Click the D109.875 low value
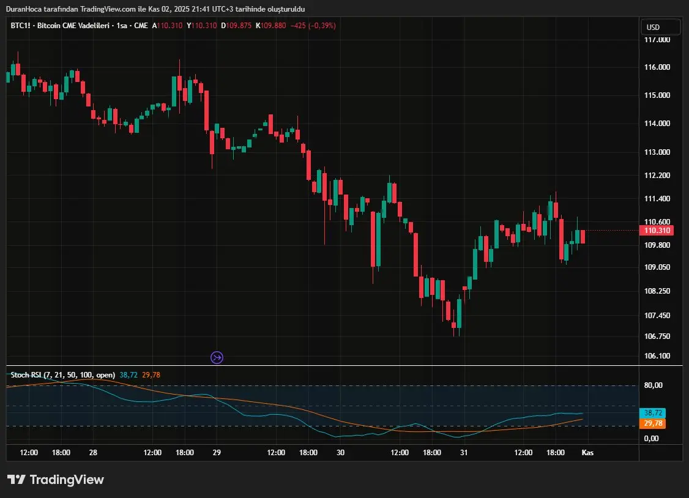Screen dimensions: 689x498 tap(236, 26)
